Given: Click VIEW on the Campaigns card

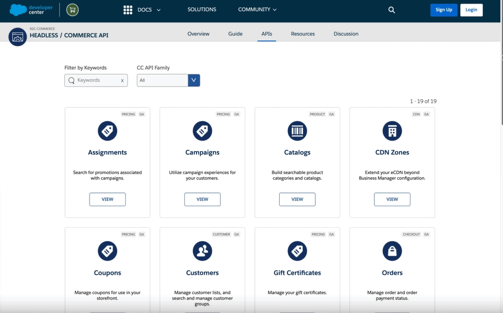Looking at the screenshot, I should pos(202,200).
